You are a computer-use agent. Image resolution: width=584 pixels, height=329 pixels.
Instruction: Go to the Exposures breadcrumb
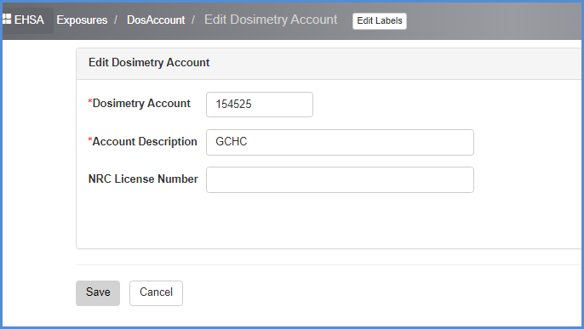(x=82, y=20)
